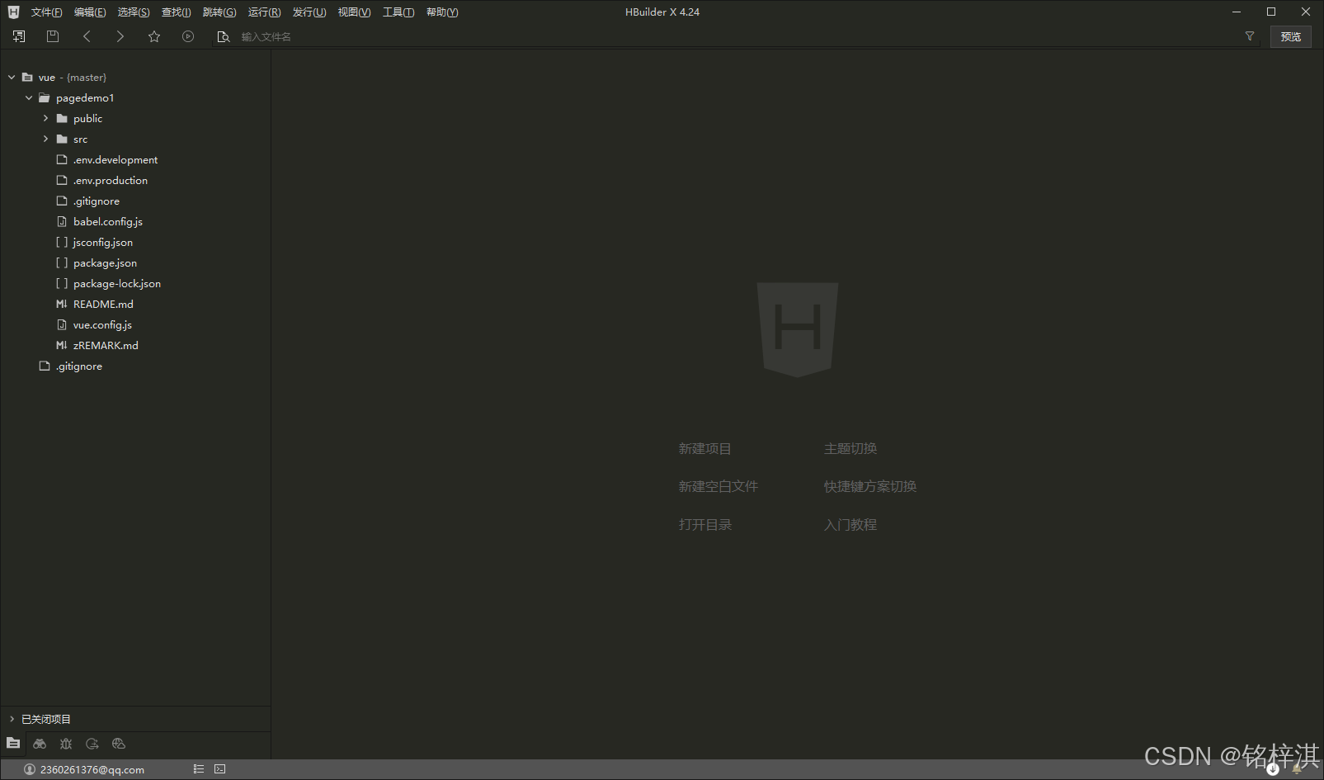Open the 文件(F) menu
Viewport: 1324px width, 780px height.
click(46, 12)
